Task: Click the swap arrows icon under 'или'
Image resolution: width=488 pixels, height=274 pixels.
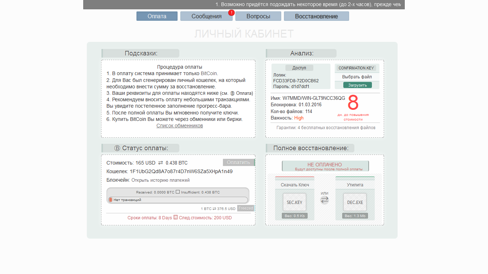Action: pyautogui.click(x=324, y=201)
